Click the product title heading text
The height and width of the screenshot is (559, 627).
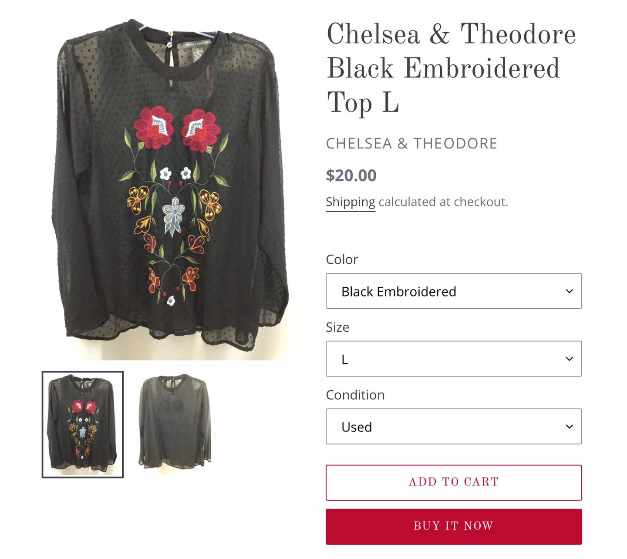(451, 68)
